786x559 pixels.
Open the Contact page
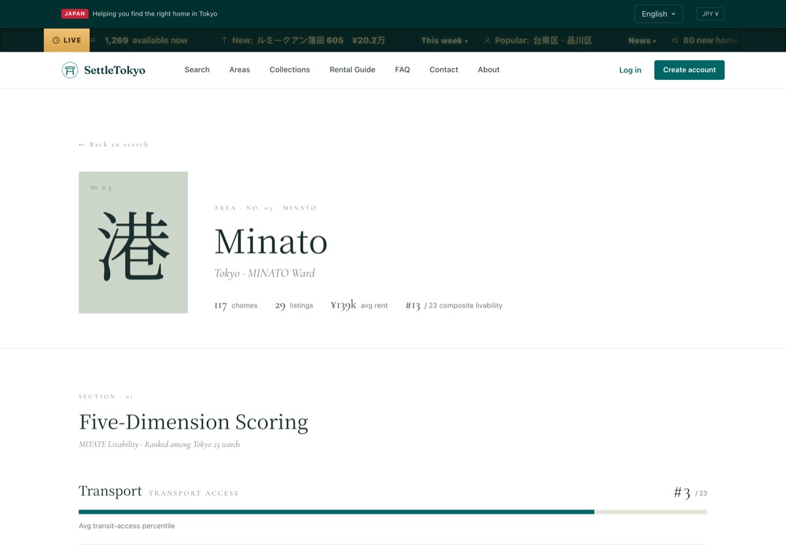pos(444,69)
